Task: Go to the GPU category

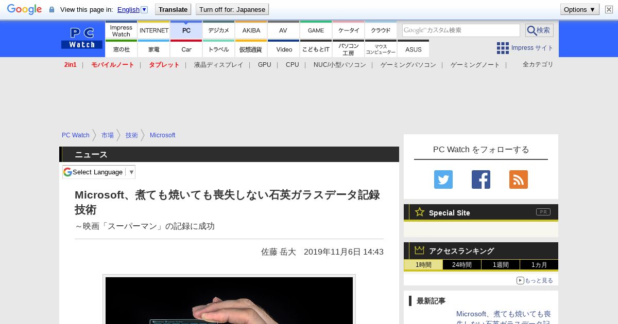Action: point(265,65)
